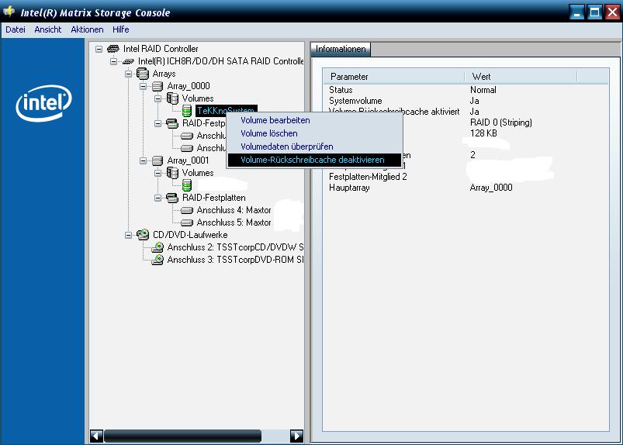Click the right arrow of the horizontal scrollbar
Viewport: 623px width, 445px height.
pos(296,436)
